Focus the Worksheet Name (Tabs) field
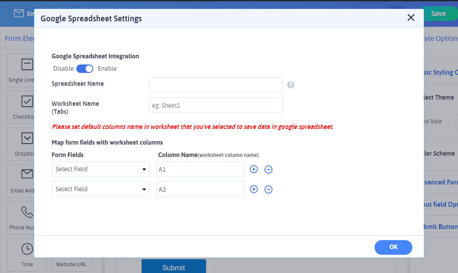The image size is (458, 273). tap(216, 105)
